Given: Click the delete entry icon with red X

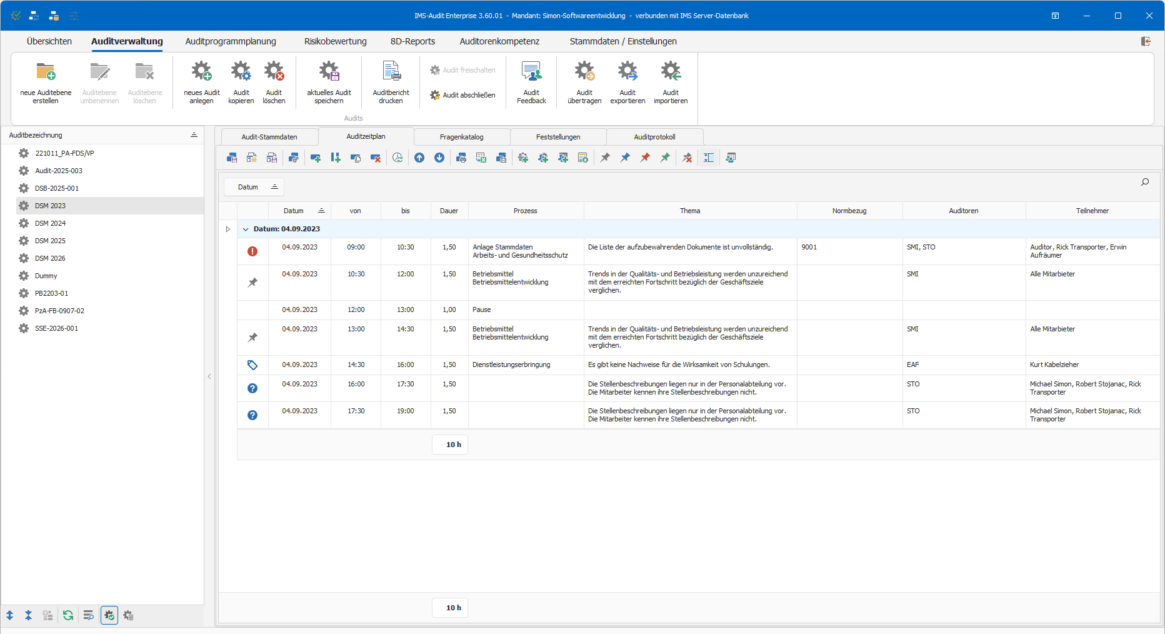Looking at the screenshot, I should click(x=376, y=158).
